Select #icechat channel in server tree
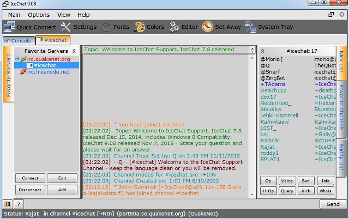This screenshot has width=349, height=219. [45, 65]
